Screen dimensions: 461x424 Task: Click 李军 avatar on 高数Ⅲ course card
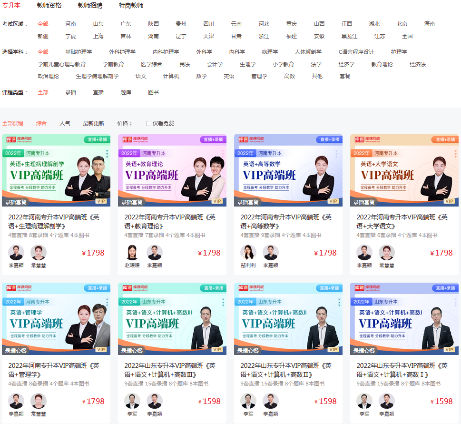(132, 401)
